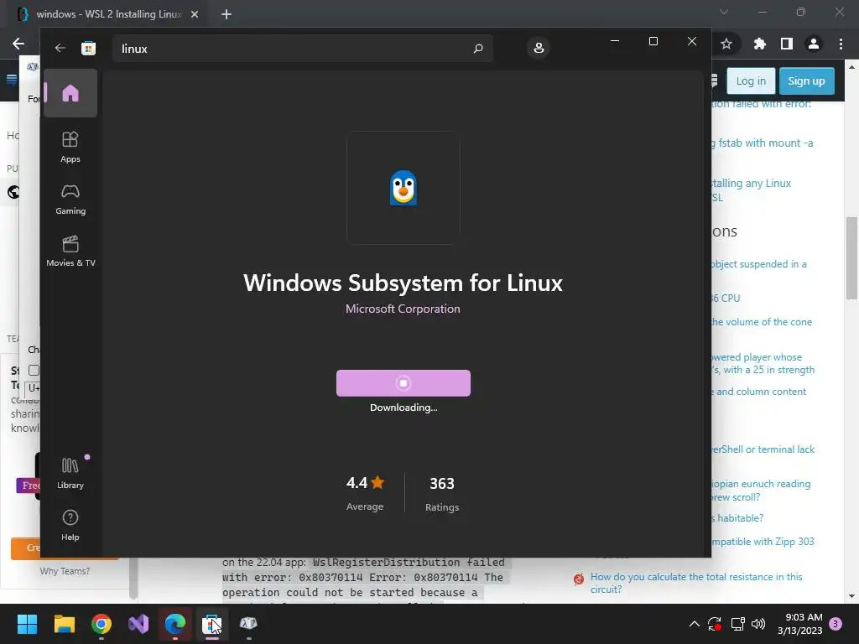Screen dimensions: 859x644
Task: Open Chrome profile avatar
Action: tap(814, 44)
